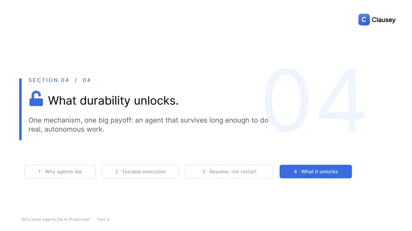Click footer text "Why Most Agents Die in Production"
Screen dimensions: 412x231
(x=56, y=219)
